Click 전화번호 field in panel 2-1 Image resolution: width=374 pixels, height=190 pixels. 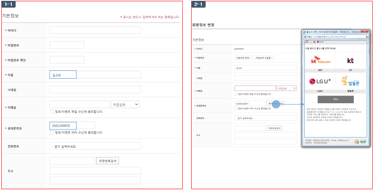coord(266,118)
